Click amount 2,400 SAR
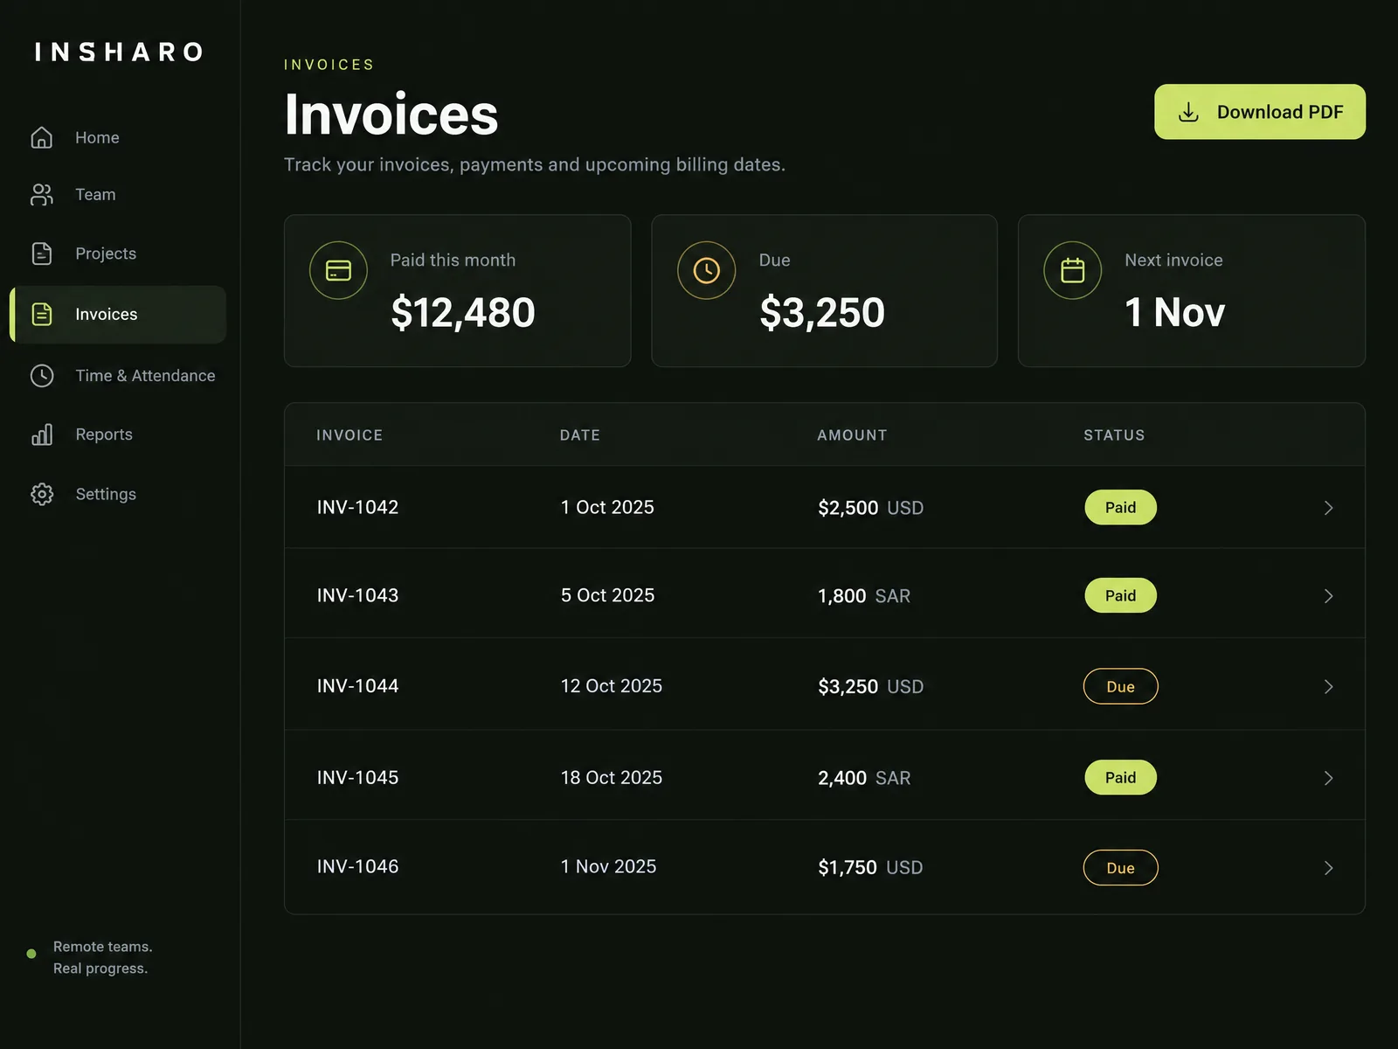The height and width of the screenshot is (1049, 1398). (864, 778)
